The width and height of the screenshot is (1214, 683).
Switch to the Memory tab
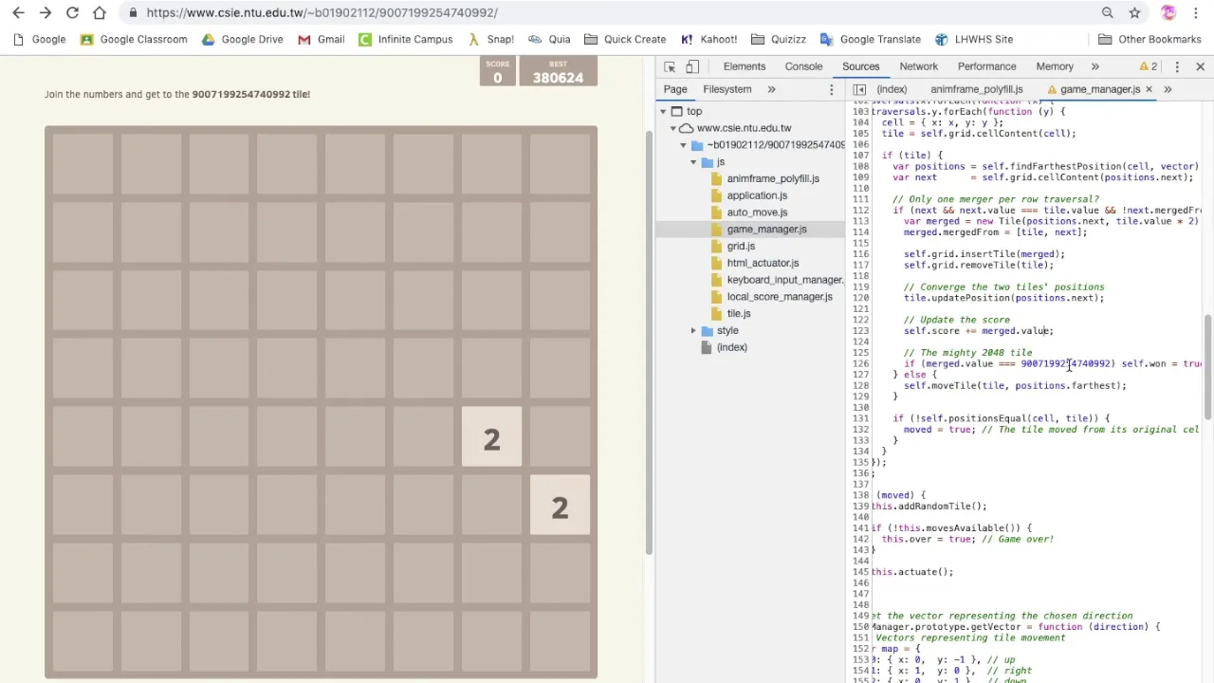[1055, 66]
